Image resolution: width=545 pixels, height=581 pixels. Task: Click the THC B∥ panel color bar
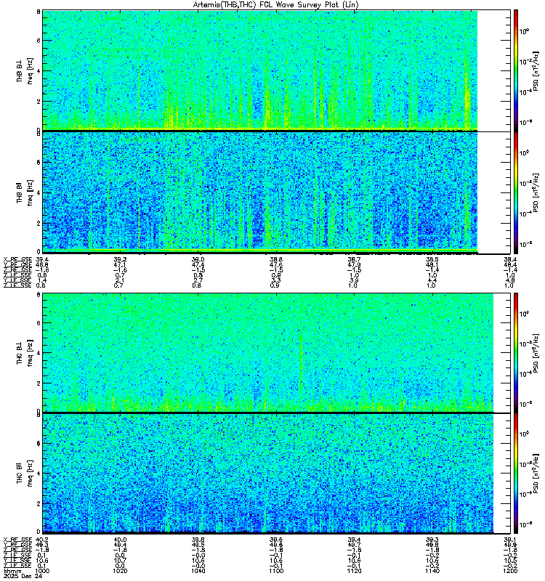point(516,474)
